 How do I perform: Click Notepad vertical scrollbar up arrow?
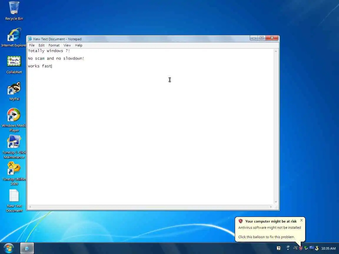[276, 51]
